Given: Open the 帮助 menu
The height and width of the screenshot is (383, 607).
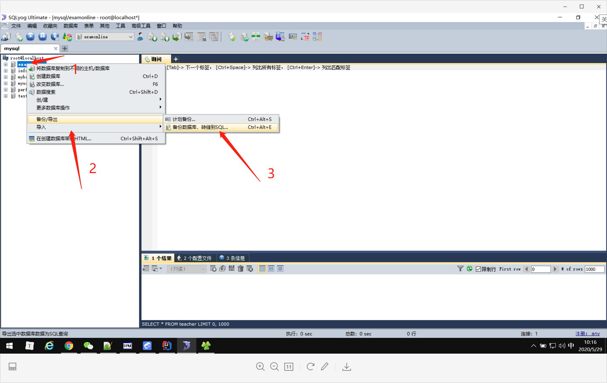Looking at the screenshot, I should click(177, 26).
